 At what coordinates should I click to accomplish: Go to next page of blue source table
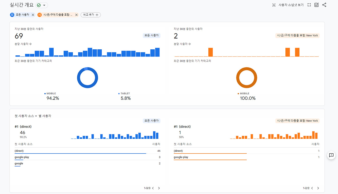pyautogui.click(x=159, y=188)
